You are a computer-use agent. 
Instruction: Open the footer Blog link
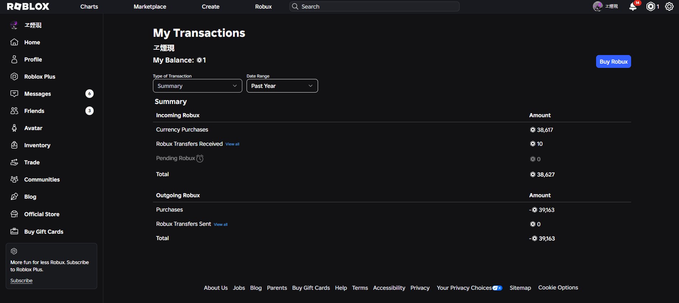(256, 288)
